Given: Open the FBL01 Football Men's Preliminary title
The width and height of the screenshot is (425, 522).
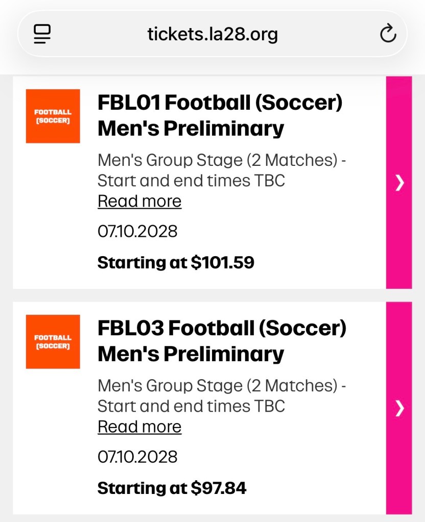Looking at the screenshot, I should (220, 115).
